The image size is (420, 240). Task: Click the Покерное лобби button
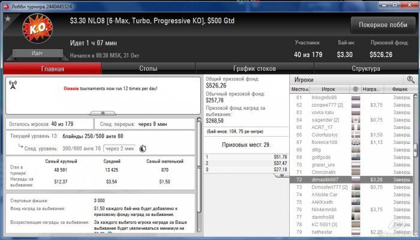click(x=383, y=25)
